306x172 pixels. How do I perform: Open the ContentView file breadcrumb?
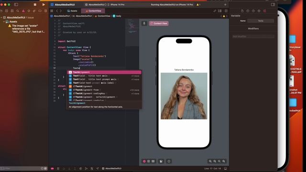[x=102, y=16]
